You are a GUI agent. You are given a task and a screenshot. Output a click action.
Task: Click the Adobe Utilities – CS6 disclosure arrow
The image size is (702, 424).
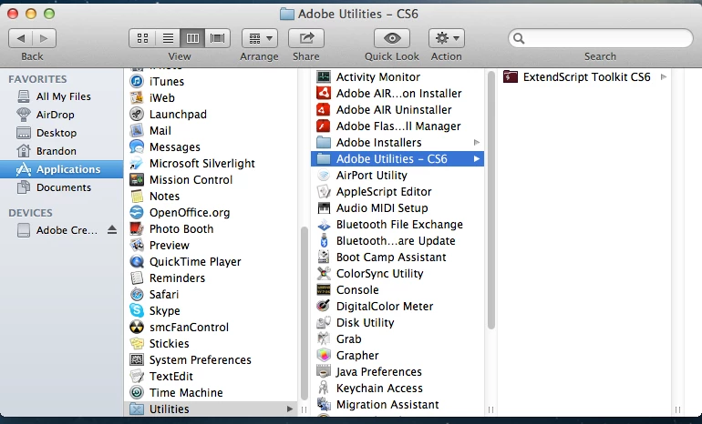pos(477,158)
